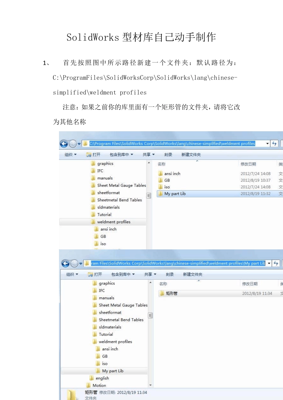283x400 pixels.
Task: Select Motion folder in lower tree
Action: pos(96,385)
